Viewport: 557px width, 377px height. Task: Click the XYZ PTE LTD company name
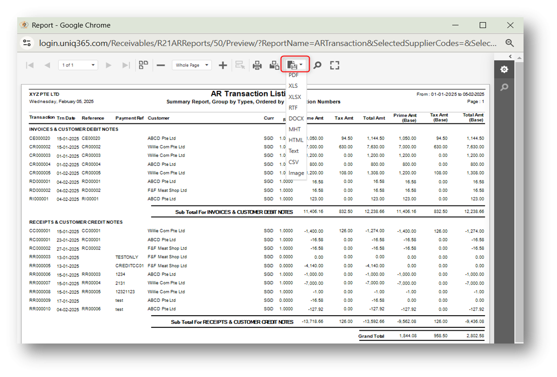(x=44, y=94)
